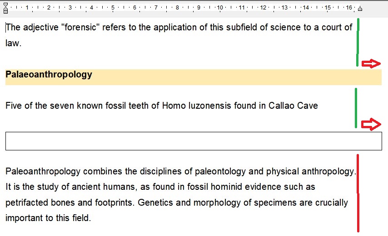Click the left indent marker on the ruler
This screenshot has height=236, width=388.
coord(5,8)
